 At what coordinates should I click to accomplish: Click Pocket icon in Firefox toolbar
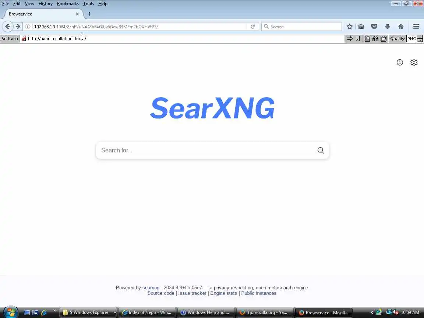[374, 26]
